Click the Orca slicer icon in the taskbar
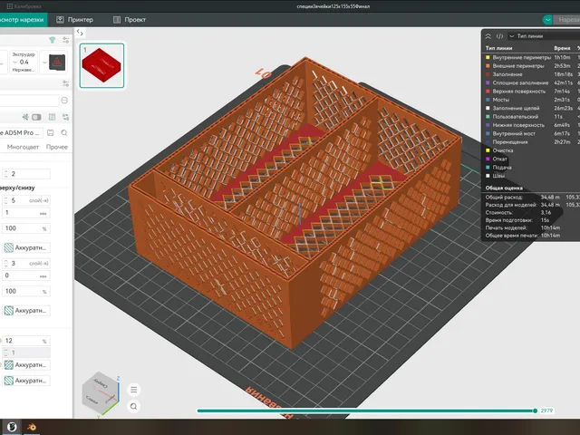580x435 pixels. (x=12, y=427)
